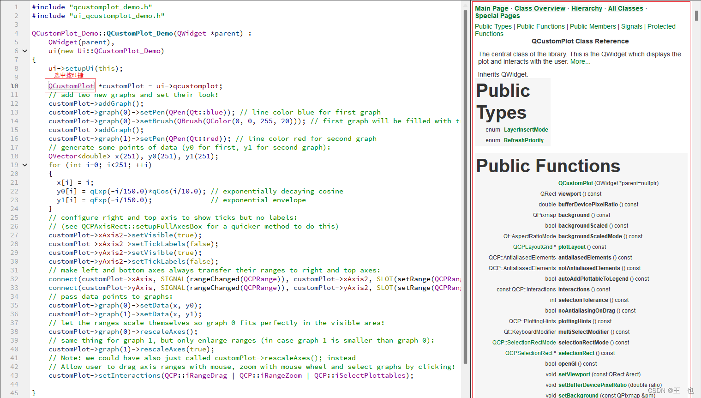Open the antialiasedElements function link

pos(585,258)
